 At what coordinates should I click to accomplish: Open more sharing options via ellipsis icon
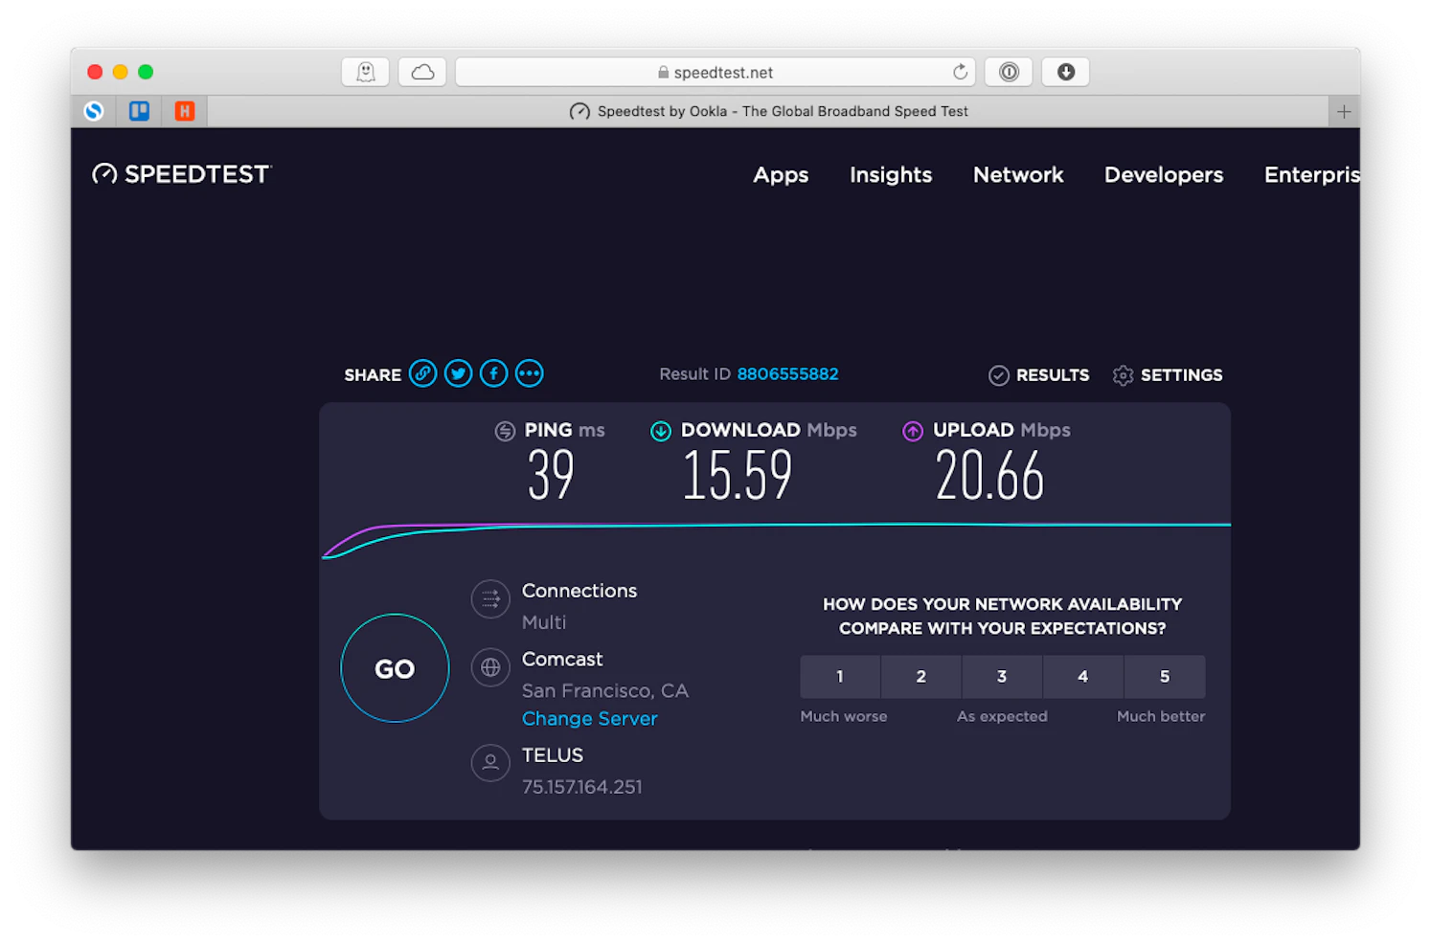(529, 373)
